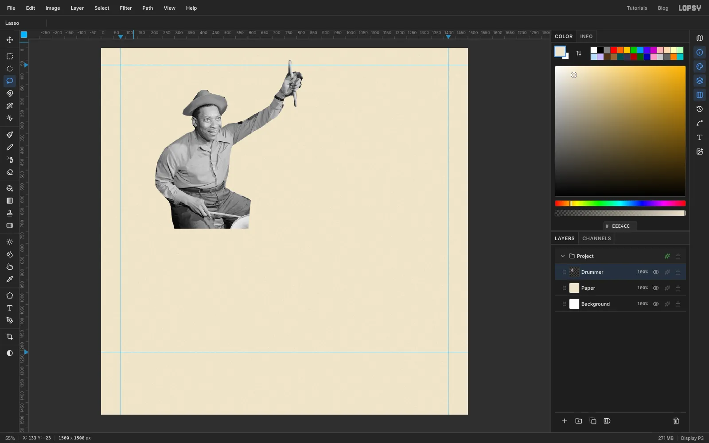Click the hue slider bar
Screen dimensions: 709x443
pyautogui.click(x=620, y=203)
